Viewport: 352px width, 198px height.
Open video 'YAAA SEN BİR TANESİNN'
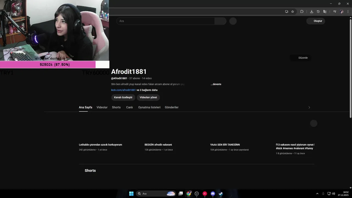pos(225,145)
